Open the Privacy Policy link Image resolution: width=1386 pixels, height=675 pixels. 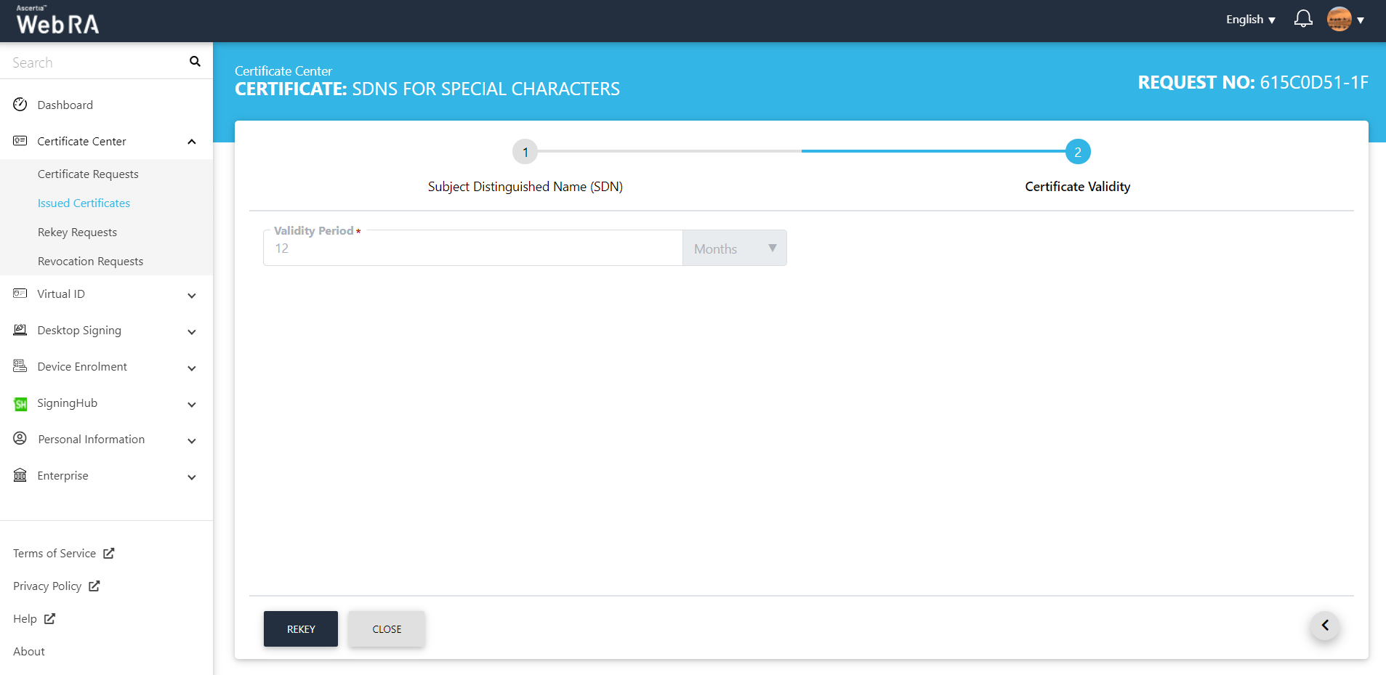(x=48, y=586)
